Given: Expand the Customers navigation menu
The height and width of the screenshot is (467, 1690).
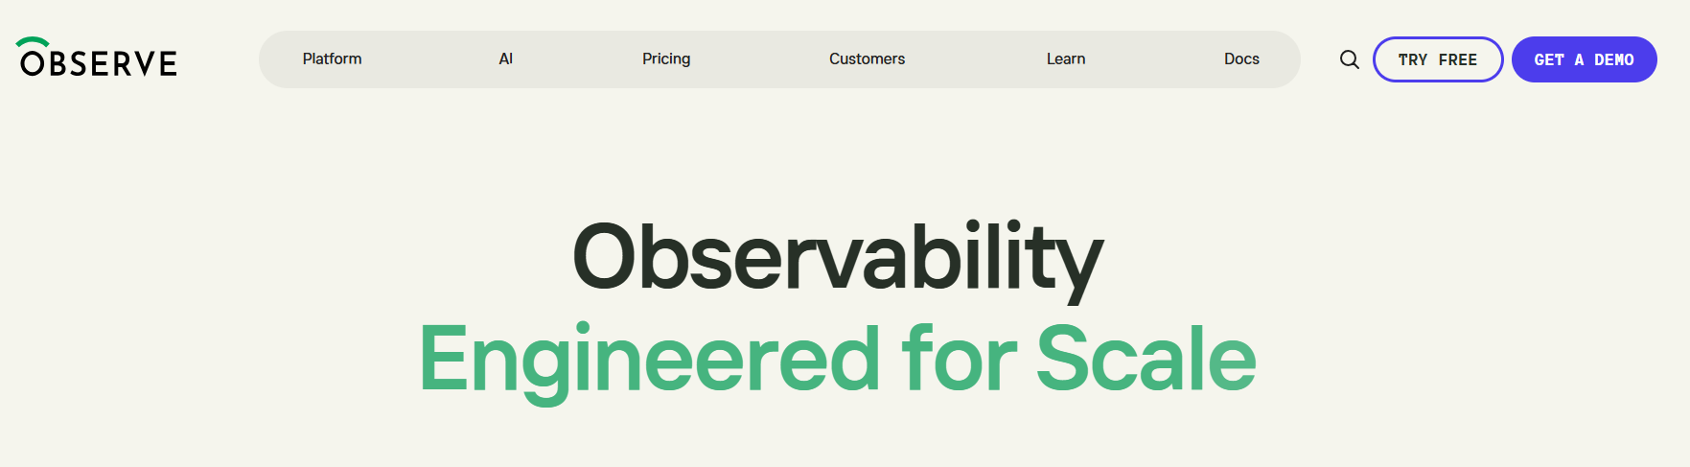Looking at the screenshot, I should point(867,58).
